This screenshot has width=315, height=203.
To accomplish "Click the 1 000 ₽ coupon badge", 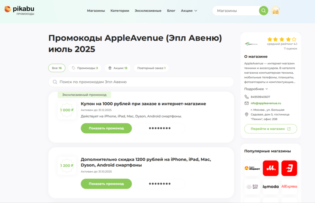I will click(x=67, y=110).
